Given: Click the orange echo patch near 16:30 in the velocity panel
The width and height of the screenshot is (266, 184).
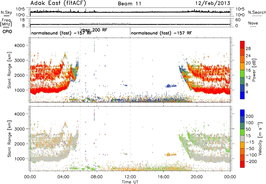Looking at the screenshot, I should tap(170, 154).
